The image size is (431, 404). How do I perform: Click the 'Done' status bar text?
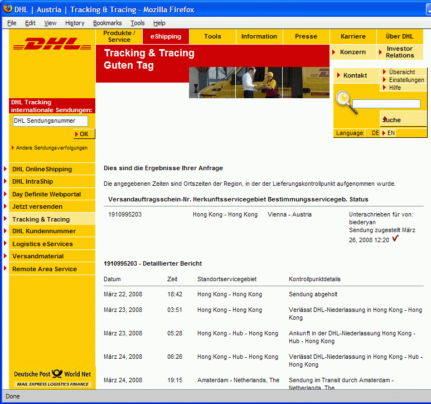[x=13, y=396]
